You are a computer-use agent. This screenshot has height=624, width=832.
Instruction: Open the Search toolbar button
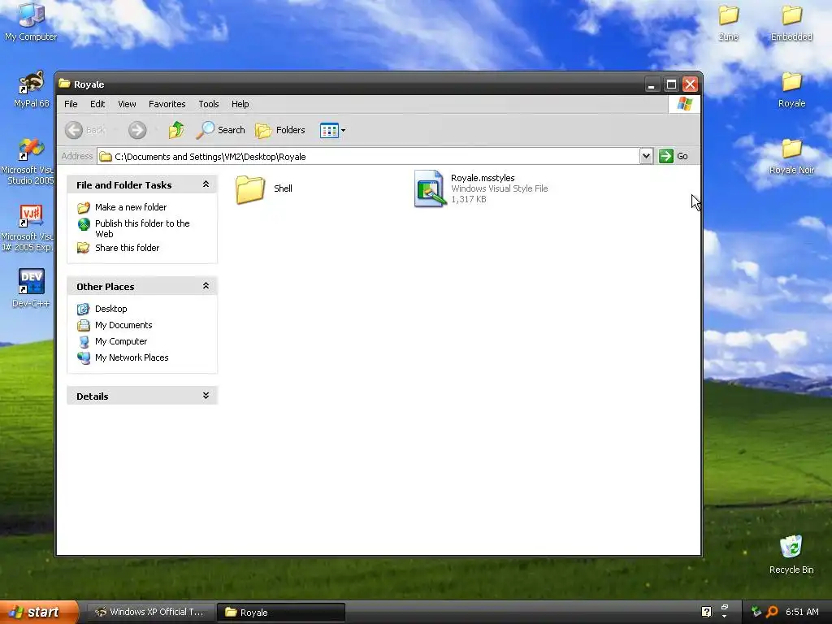coord(221,130)
